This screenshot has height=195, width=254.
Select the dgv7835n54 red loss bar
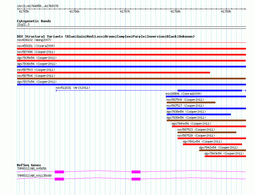click(x=131, y=61)
